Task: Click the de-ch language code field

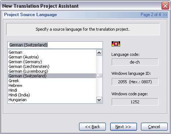Action: click(x=135, y=62)
